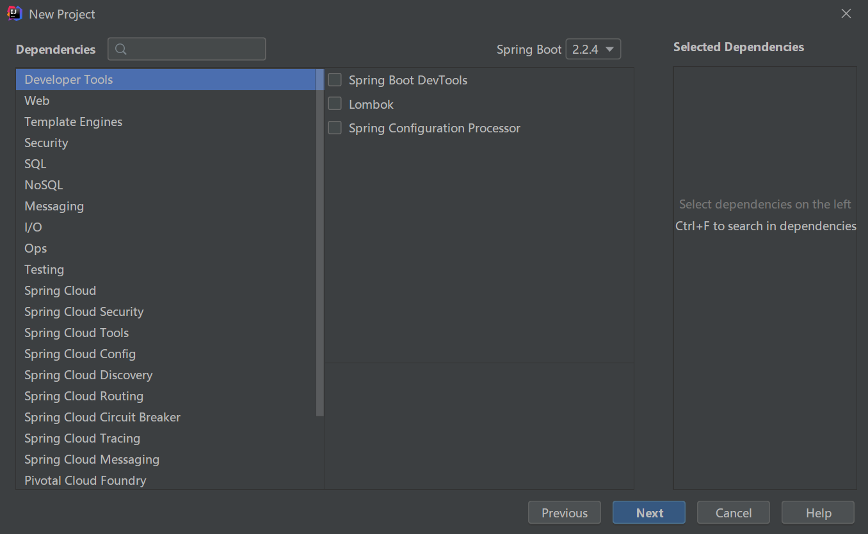The image size is (868, 534).
Task: Select Template Engines in the list
Action: (x=73, y=122)
